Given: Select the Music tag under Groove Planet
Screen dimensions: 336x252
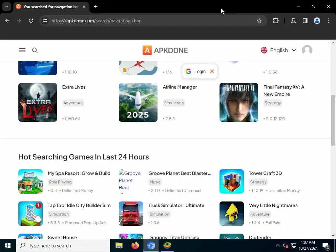Looking at the screenshot, I should 155,182.
